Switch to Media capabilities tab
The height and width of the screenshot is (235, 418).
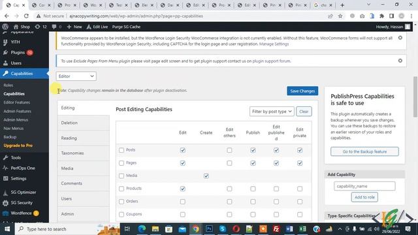pyautogui.click(x=84, y=168)
